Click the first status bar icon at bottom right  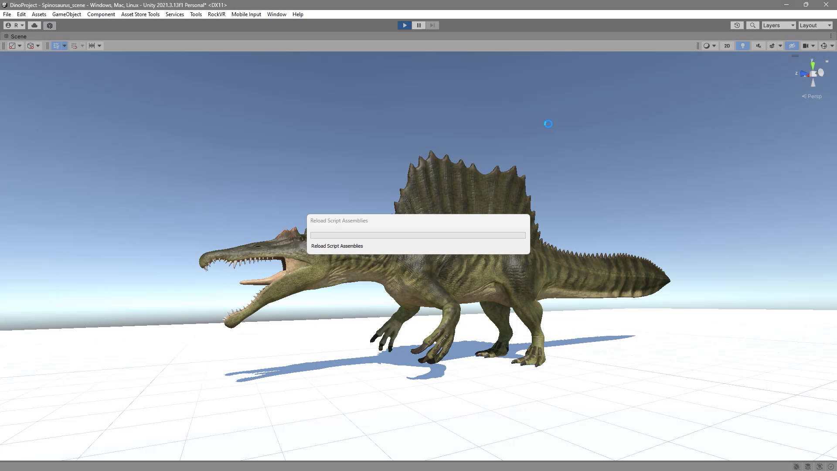click(x=796, y=467)
